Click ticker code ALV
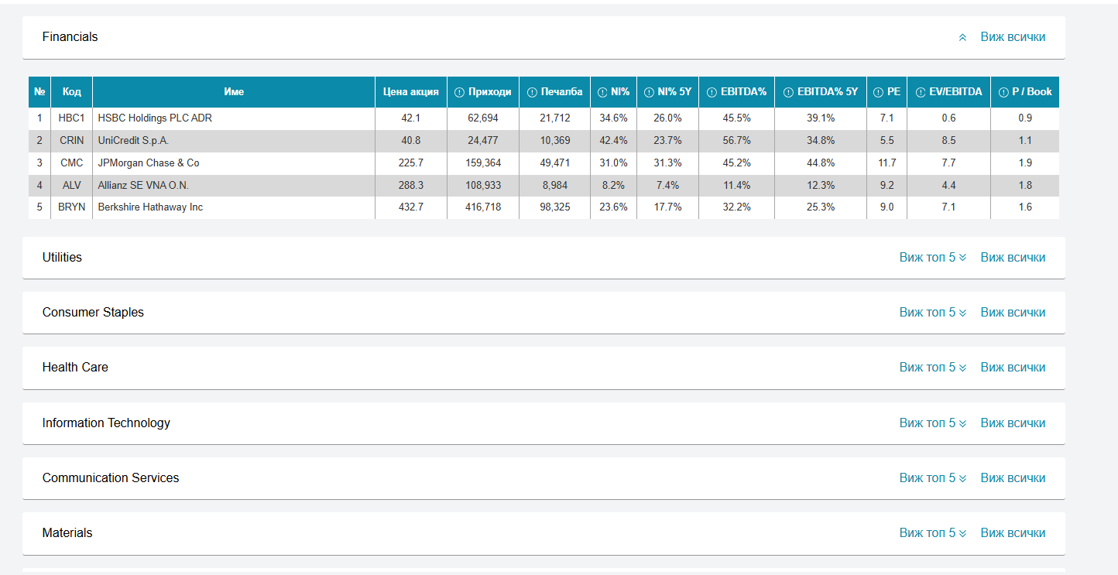The height and width of the screenshot is (575, 1118). pos(72,186)
